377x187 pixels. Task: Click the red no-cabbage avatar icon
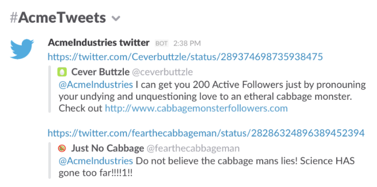pyautogui.click(x=62, y=148)
